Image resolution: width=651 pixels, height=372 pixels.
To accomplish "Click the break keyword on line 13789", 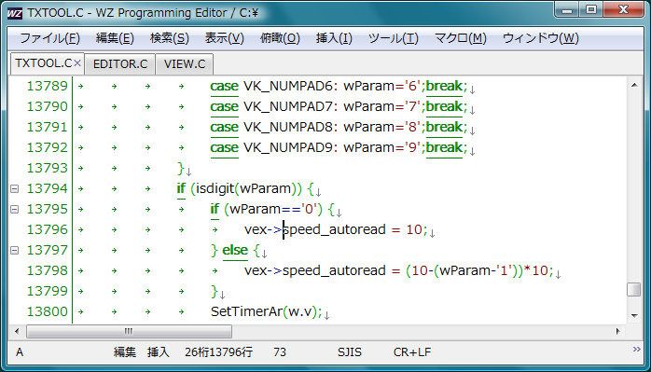I will [x=444, y=87].
